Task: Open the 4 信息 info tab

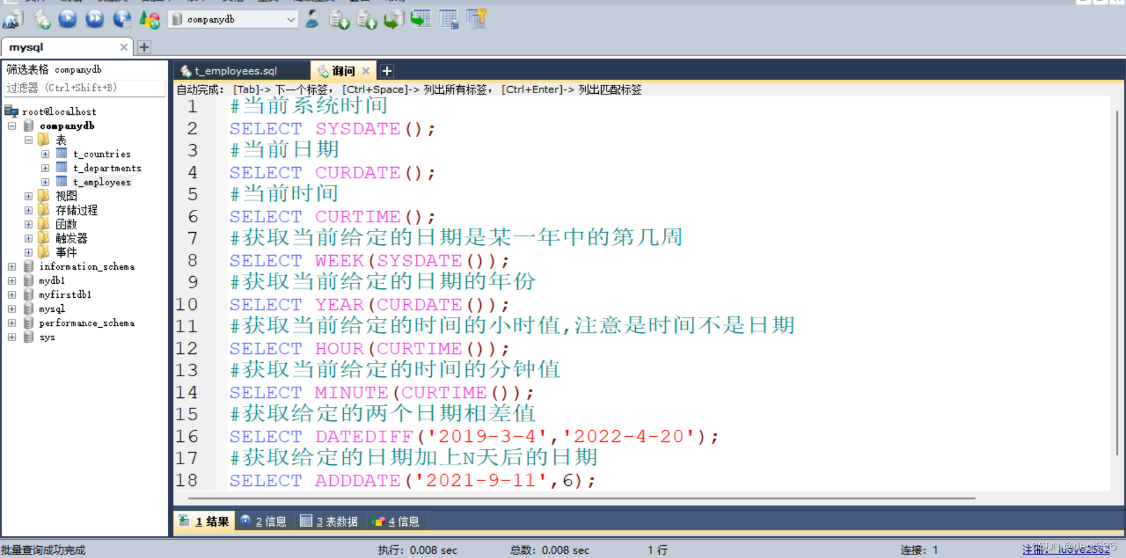Action: pos(396,521)
